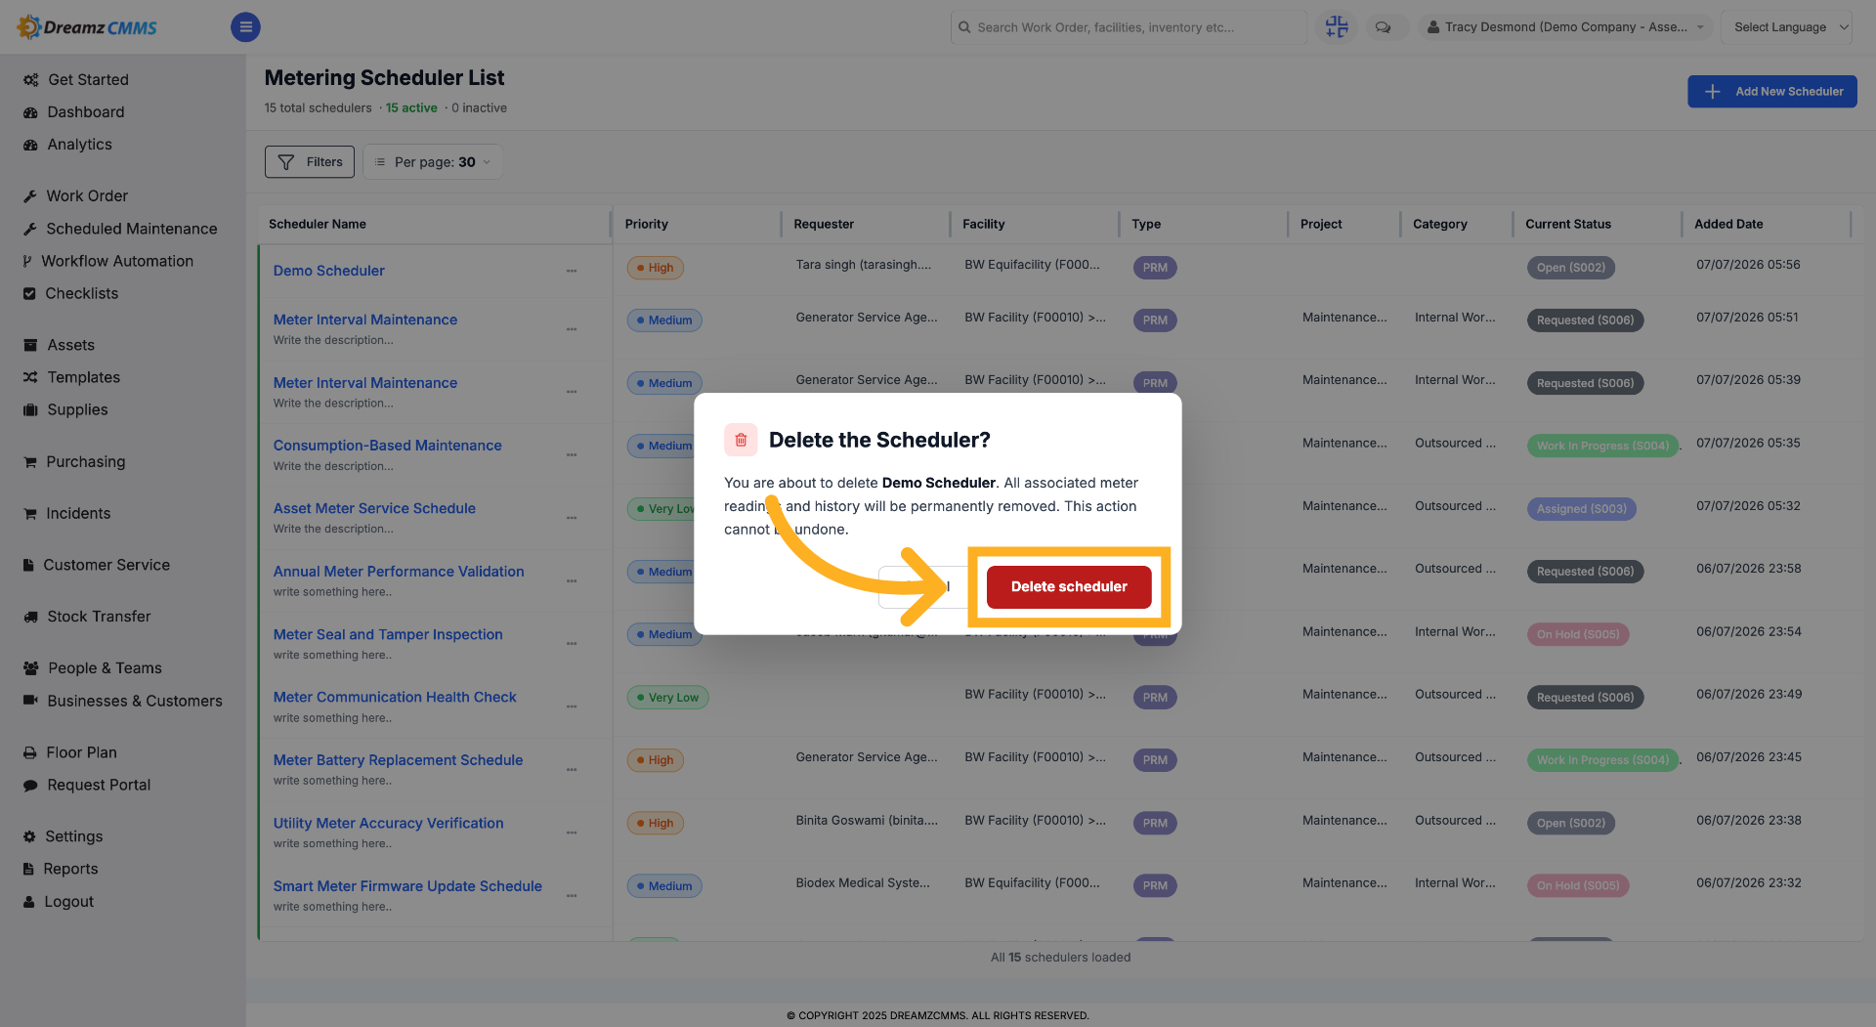Click the Supplies icon in sidebar
Viewport: 1876px width, 1027px height.
[x=30, y=409]
